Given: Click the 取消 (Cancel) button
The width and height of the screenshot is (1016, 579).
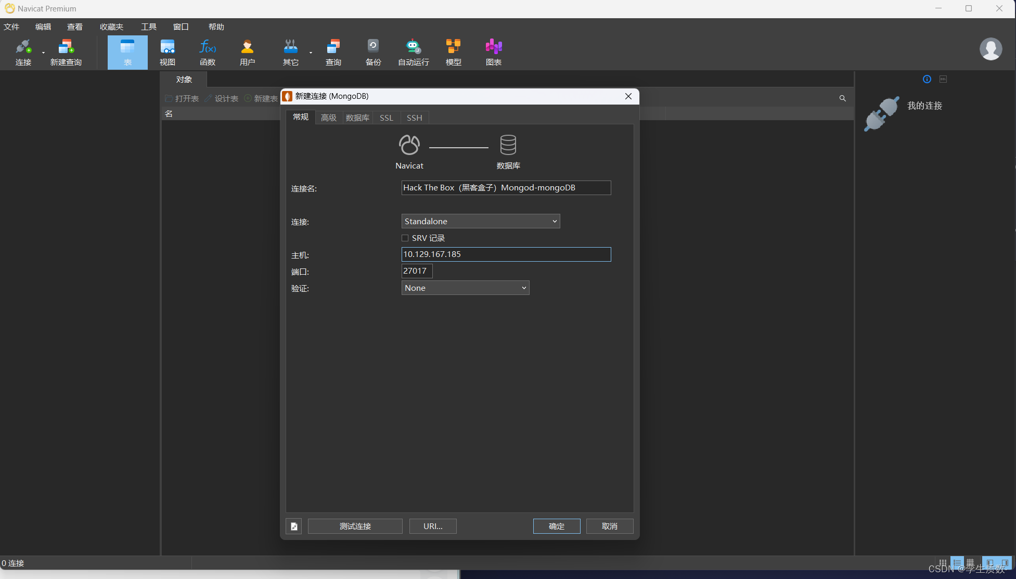Looking at the screenshot, I should (x=610, y=526).
